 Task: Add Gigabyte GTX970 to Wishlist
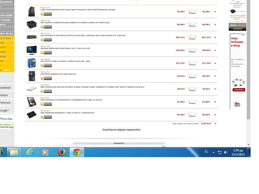click(46, 40)
